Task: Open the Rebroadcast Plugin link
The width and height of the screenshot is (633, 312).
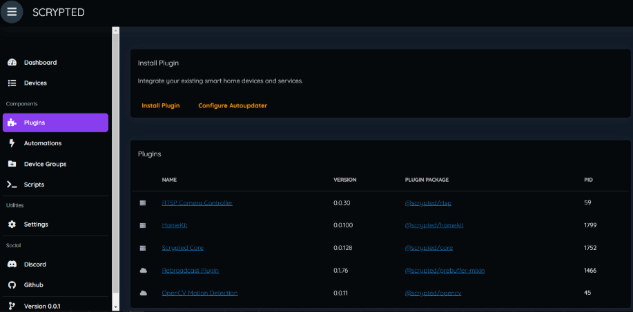Action: pyautogui.click(x=190, y=271)
